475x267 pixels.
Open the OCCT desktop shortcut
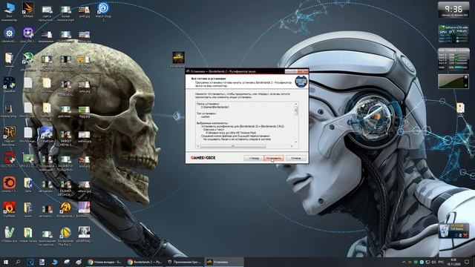point(9,160)
